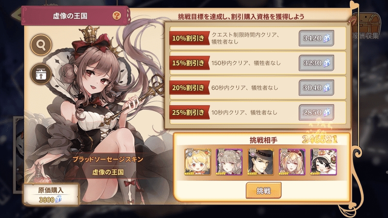Click the question mark help icon

point(117,16)
